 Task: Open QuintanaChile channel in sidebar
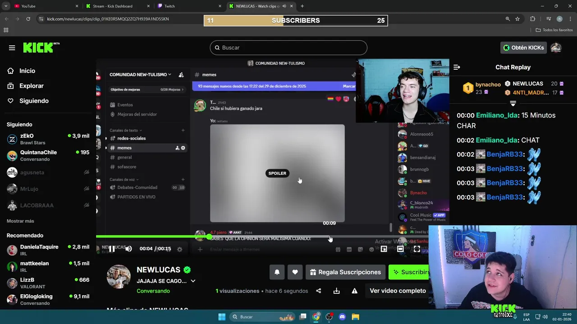tap(48, 156)
